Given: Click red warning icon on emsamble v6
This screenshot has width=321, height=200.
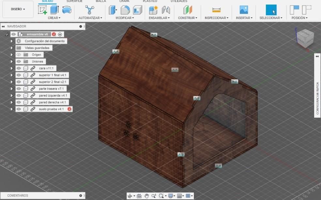Looking at the screenshot, I should tap(54, 34).
